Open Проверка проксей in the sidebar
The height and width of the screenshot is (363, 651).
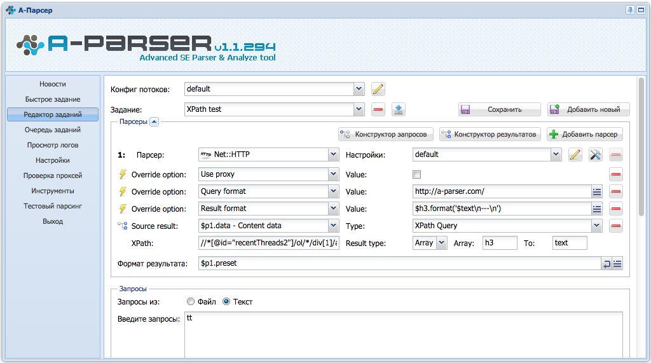[x=53, y=175]
